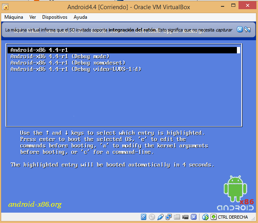Dismiss the mouse integration notification

click(x=240, y=29)
